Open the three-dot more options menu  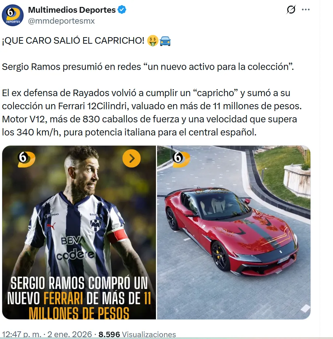[306, 9]
